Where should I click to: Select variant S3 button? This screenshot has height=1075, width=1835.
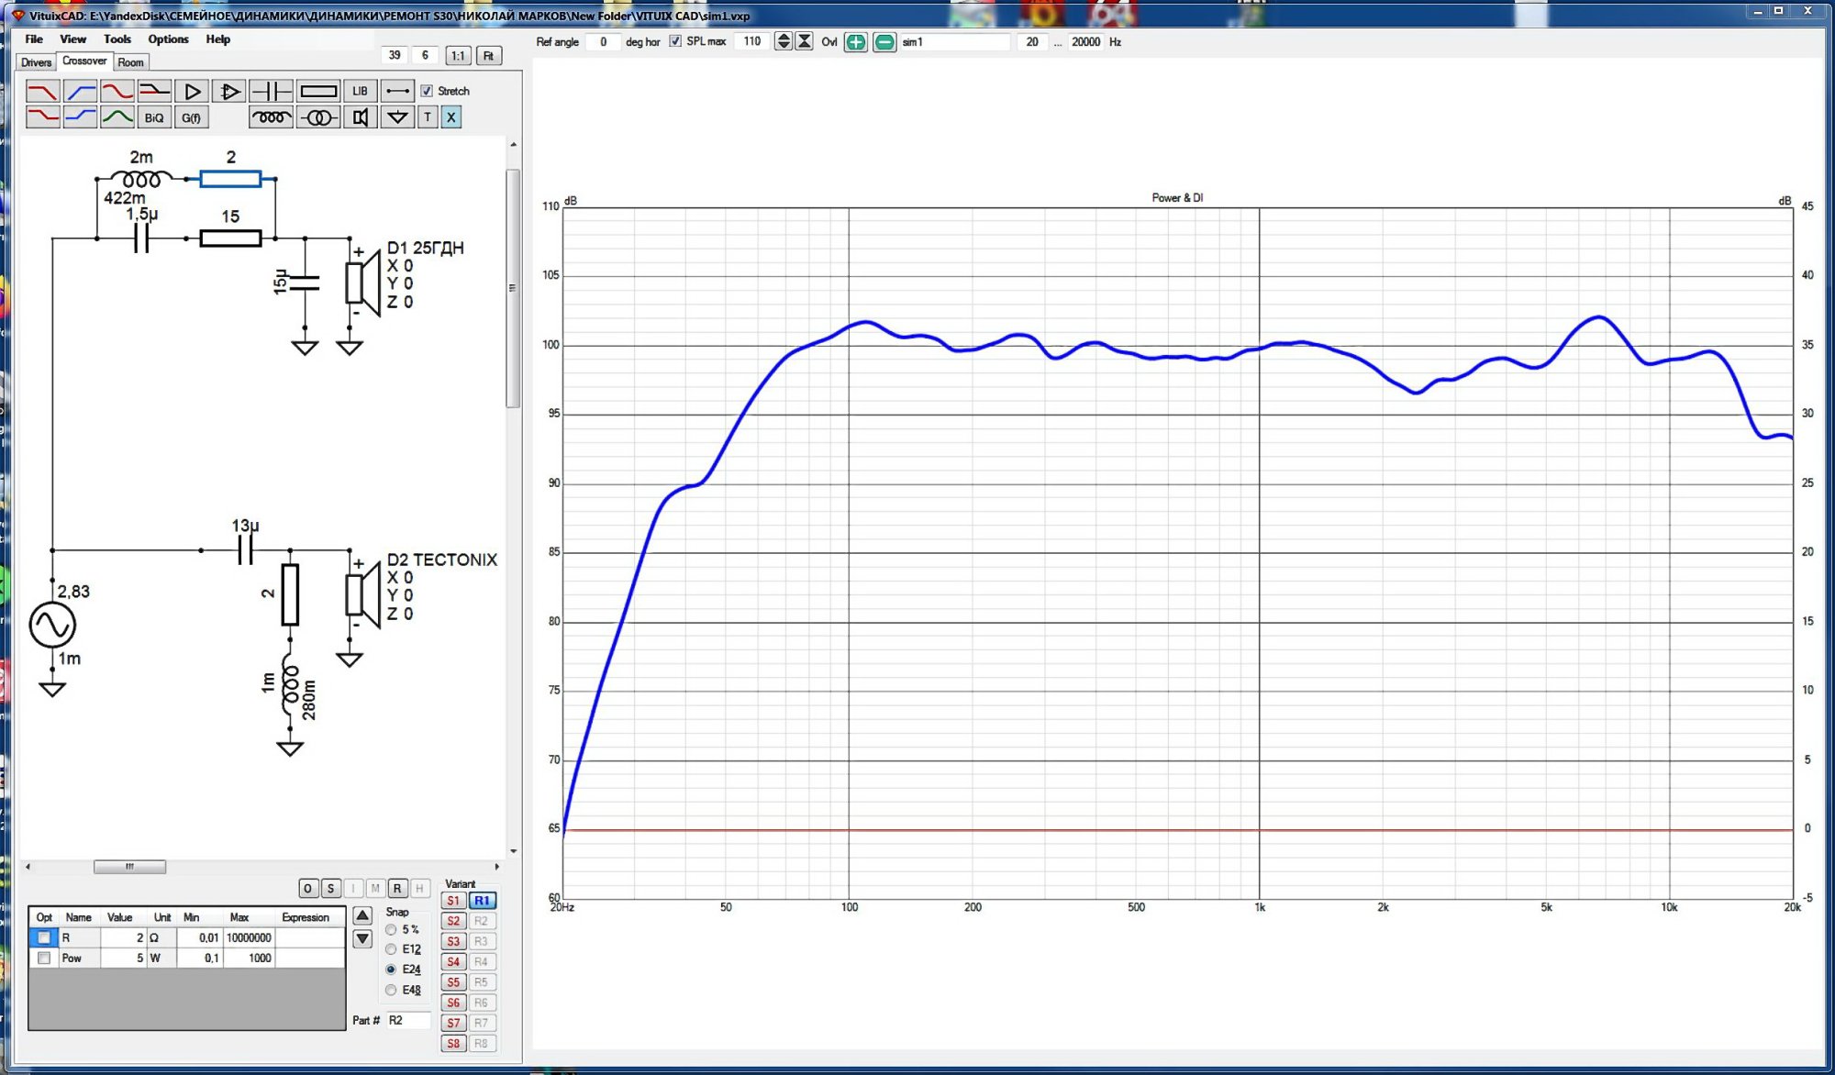point(453,941)
